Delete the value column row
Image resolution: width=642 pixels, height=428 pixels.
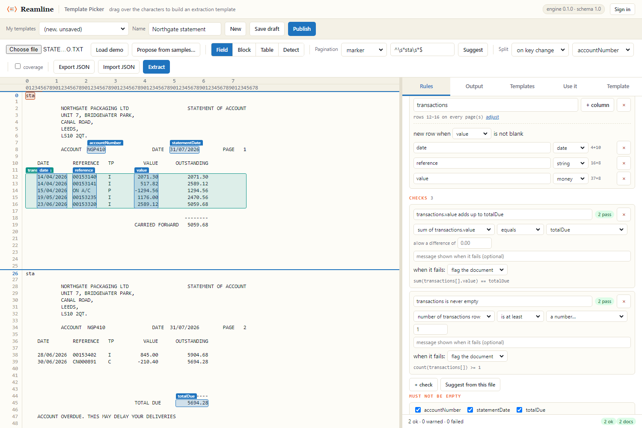click(x=624, y=178)
